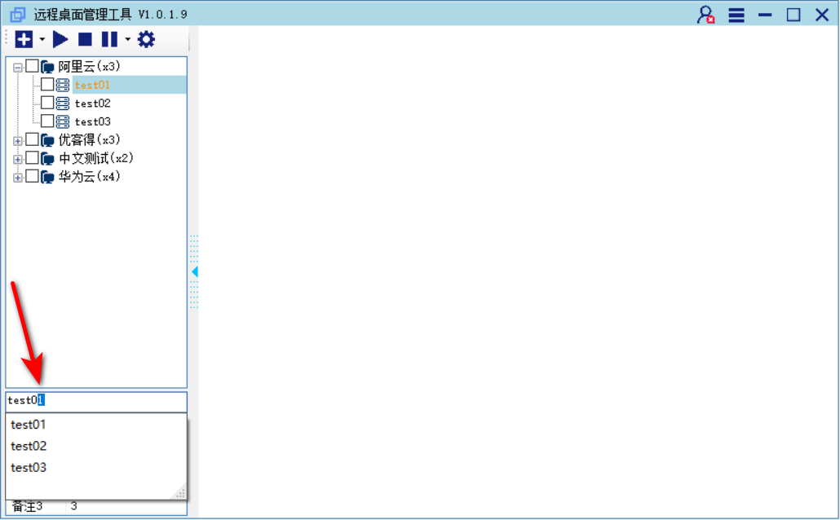The image size is (840, 520).
Task: Open dropdown arrow next to add button
Action: point(42,39)
